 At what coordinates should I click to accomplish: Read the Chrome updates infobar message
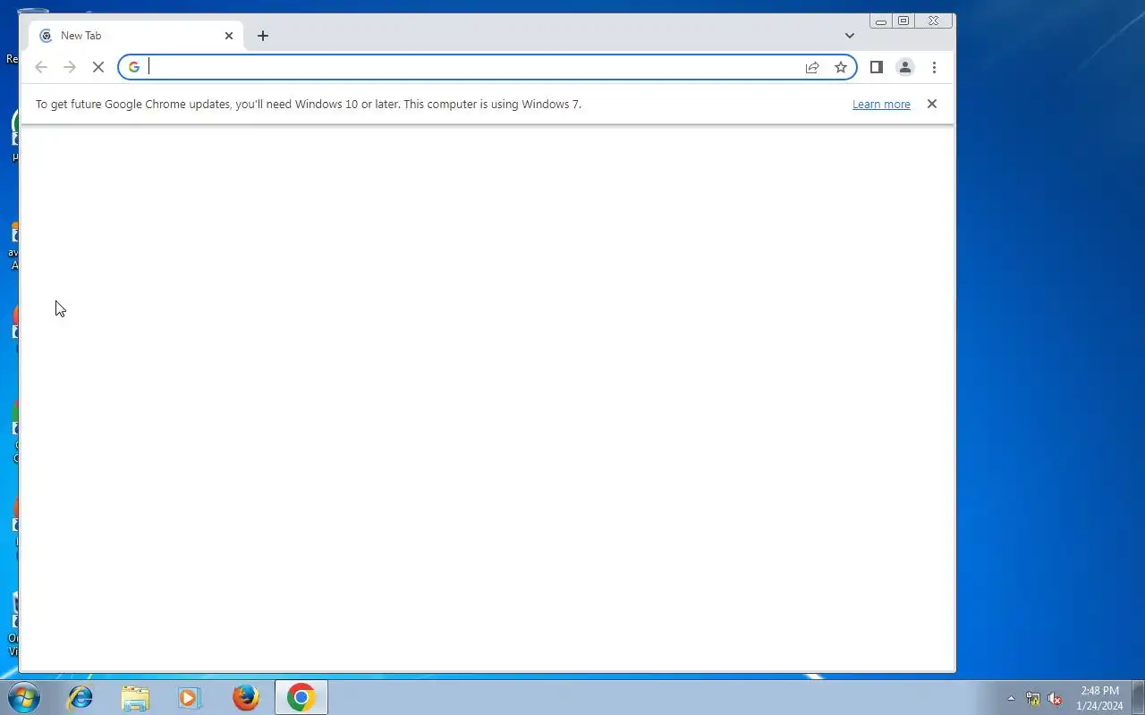pos(309,105)
